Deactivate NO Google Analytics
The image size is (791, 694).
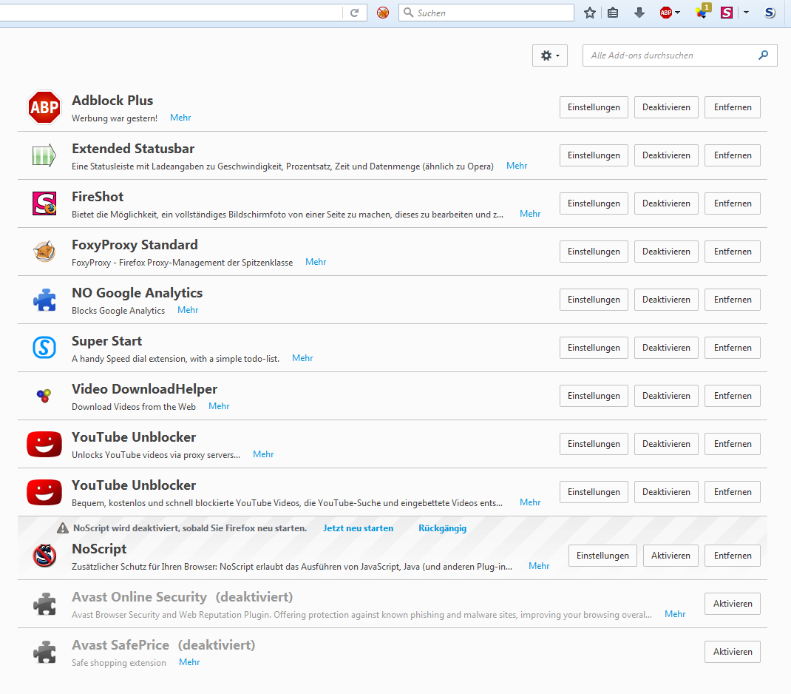point(666,300)
